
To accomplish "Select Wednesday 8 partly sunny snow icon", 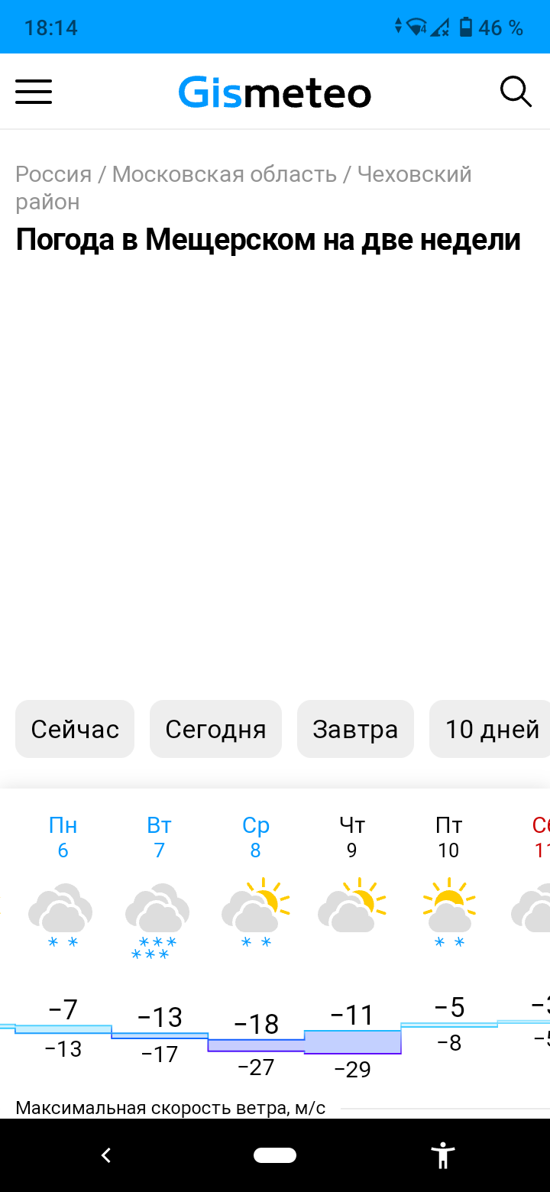I will (255, 913).
